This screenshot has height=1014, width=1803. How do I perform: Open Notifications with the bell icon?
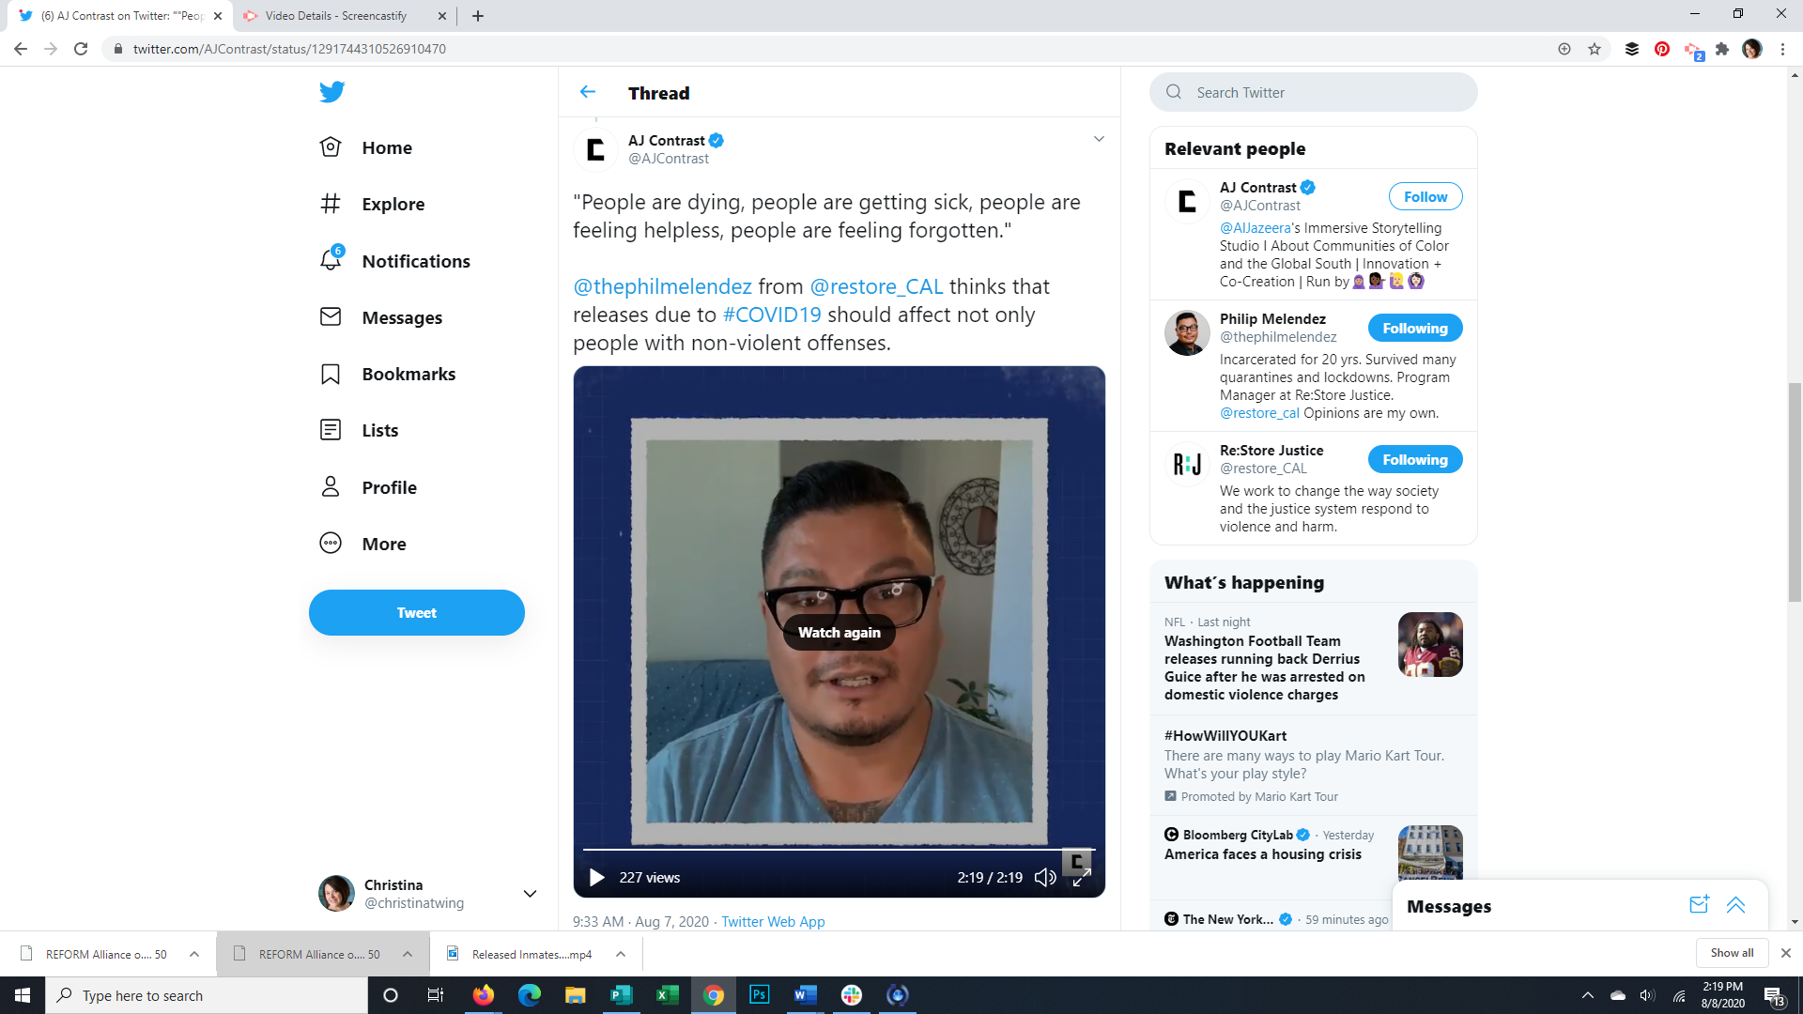pos(331,260)
